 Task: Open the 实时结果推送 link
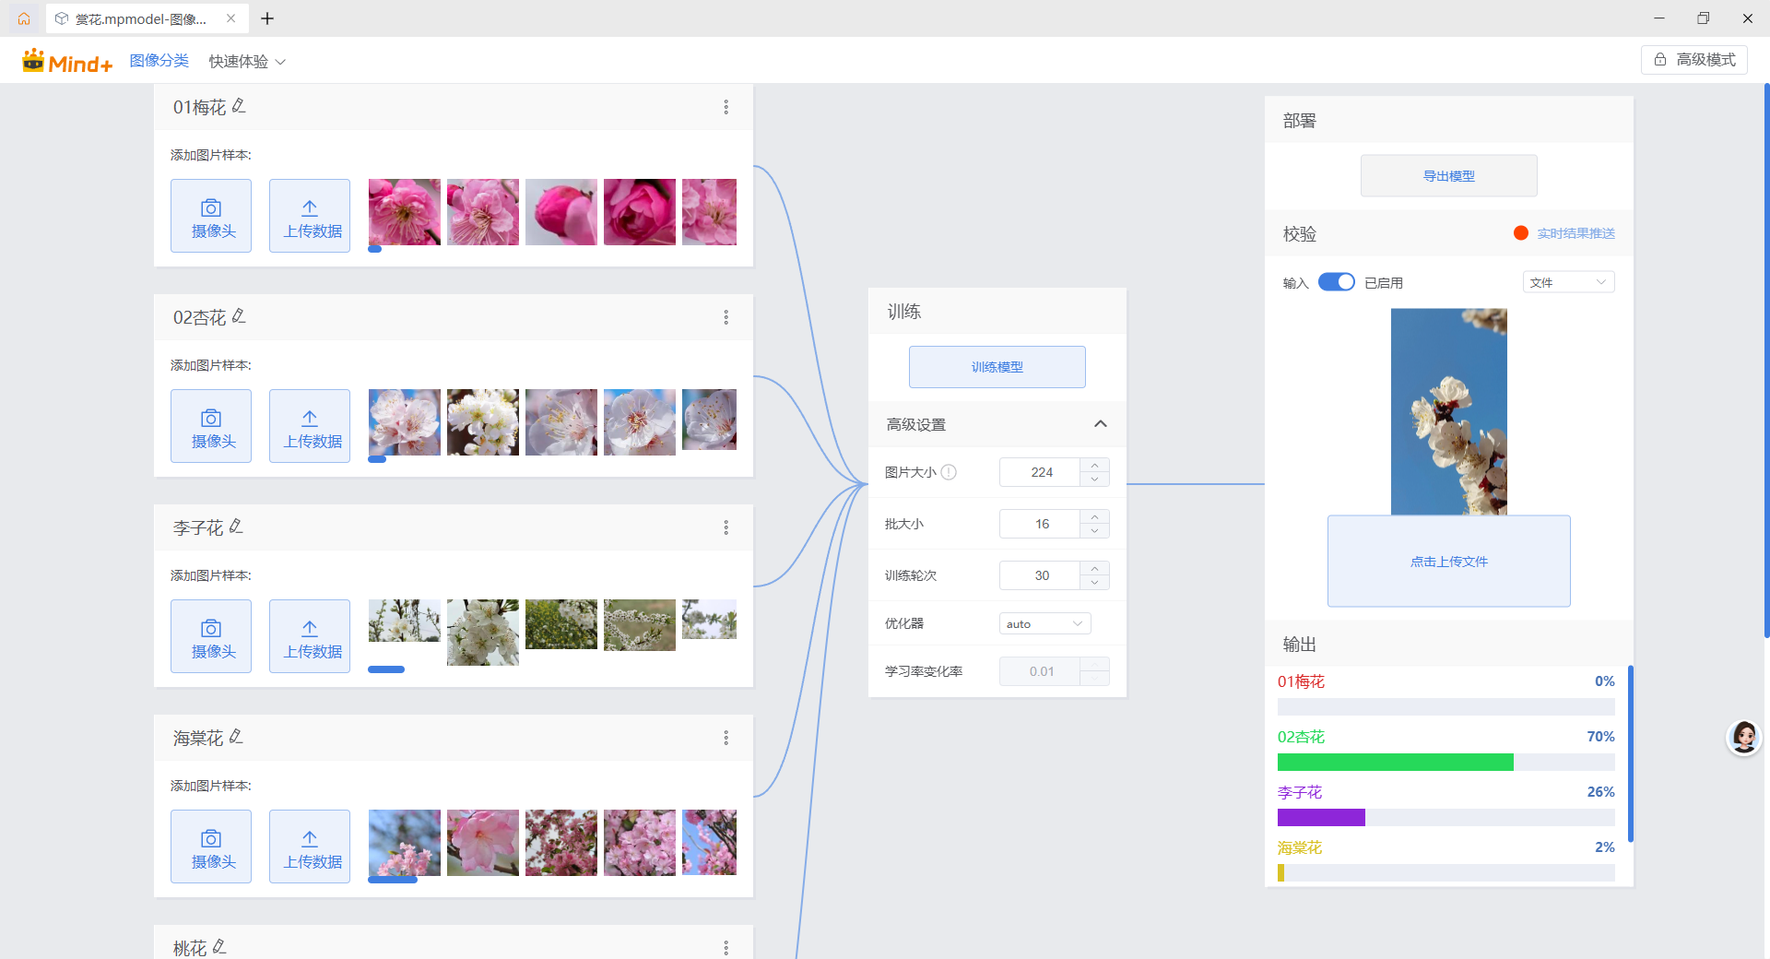(1576, 233)
